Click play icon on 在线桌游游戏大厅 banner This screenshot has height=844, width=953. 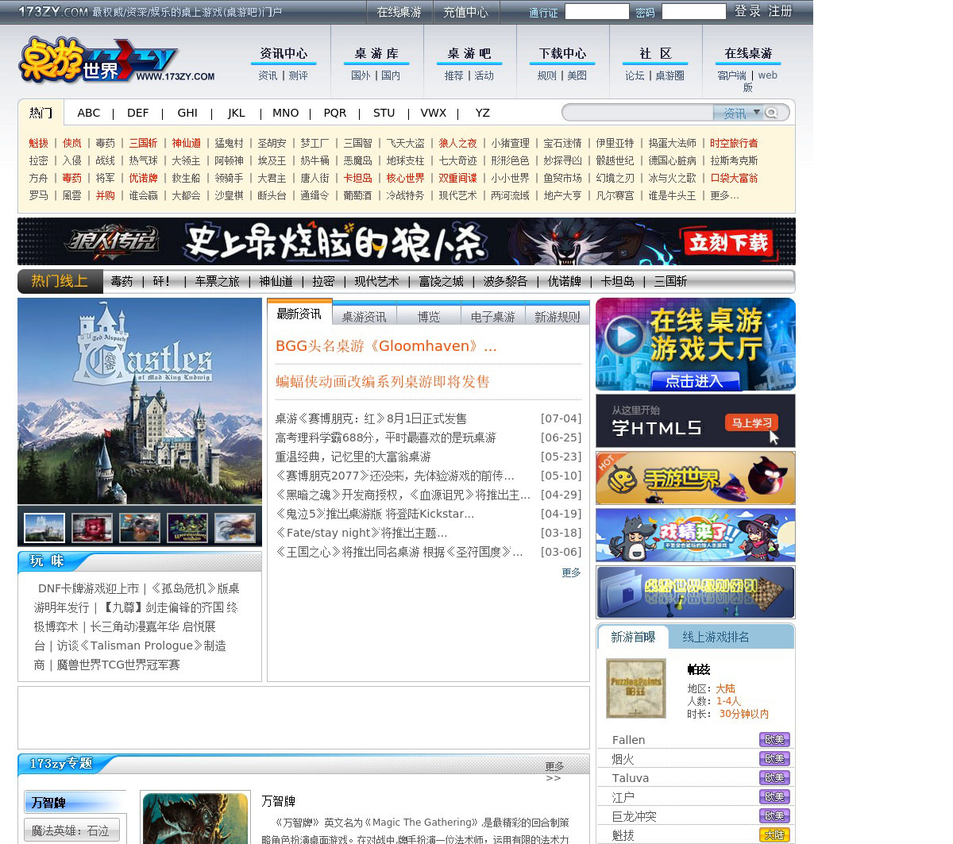coord(625,335)
